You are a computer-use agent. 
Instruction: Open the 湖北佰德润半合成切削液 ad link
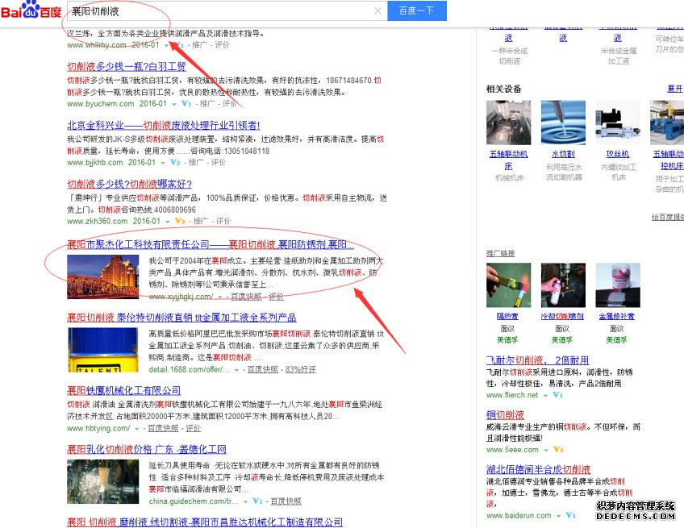[538, 469]
